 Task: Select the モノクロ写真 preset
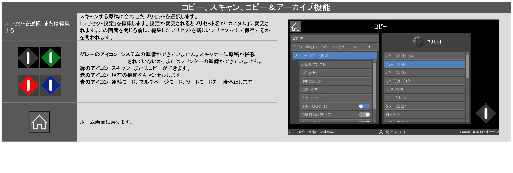(424, 89)
